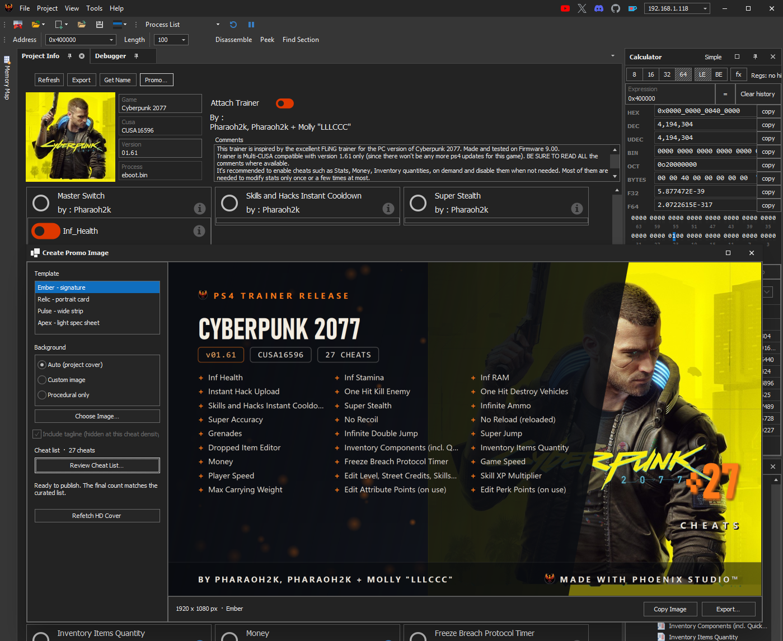Screen dimensions: 783x641
Task: Toggle the Include tagline checkbox
Action: click(37, 434)
